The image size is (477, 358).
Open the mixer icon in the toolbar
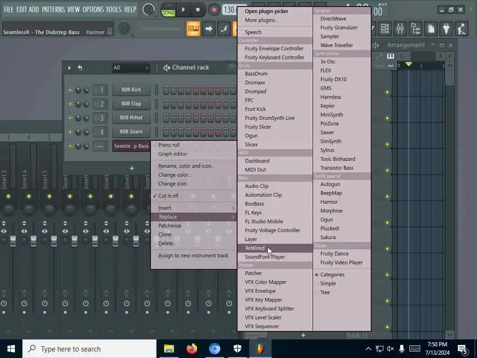(400, 29)
